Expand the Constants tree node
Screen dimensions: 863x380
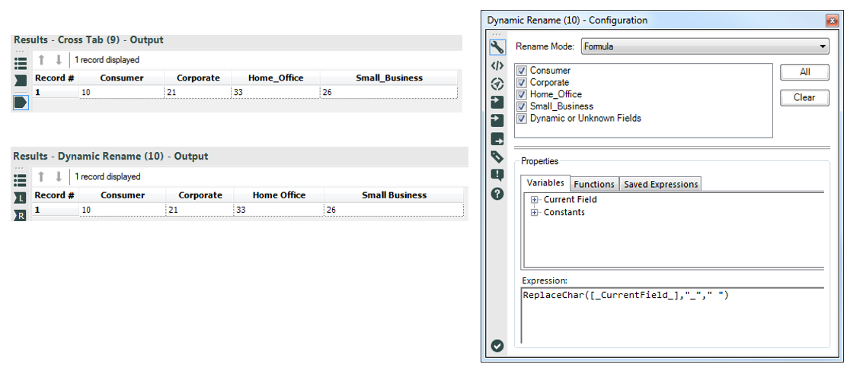pos(534,213)
